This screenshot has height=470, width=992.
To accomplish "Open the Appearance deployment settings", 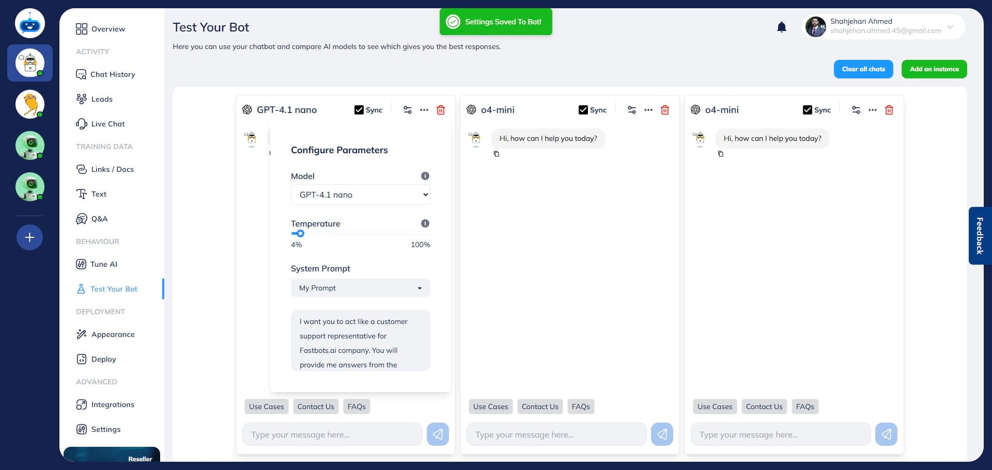I will coord(113,334).
